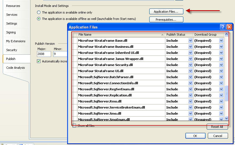The height and width of the screenshot is (145, 235).
Task: Click scrollbar down arrow in file list
Action: tap(226, 118)
